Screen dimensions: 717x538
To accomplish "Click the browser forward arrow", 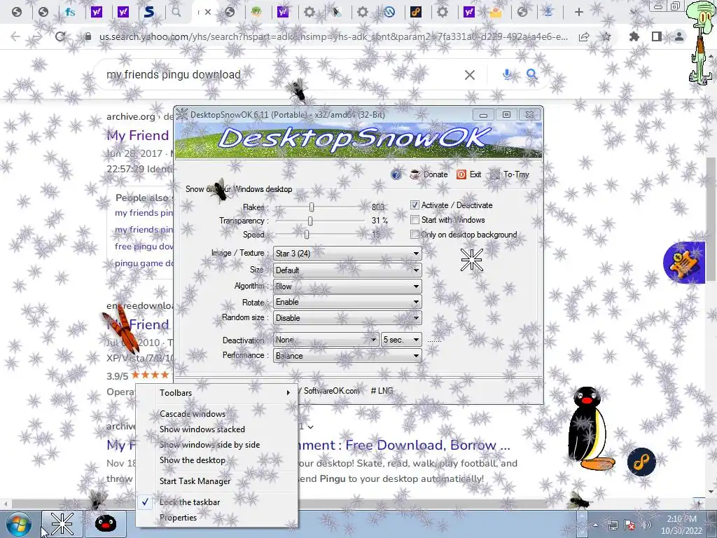I will (x=38, y=36).
